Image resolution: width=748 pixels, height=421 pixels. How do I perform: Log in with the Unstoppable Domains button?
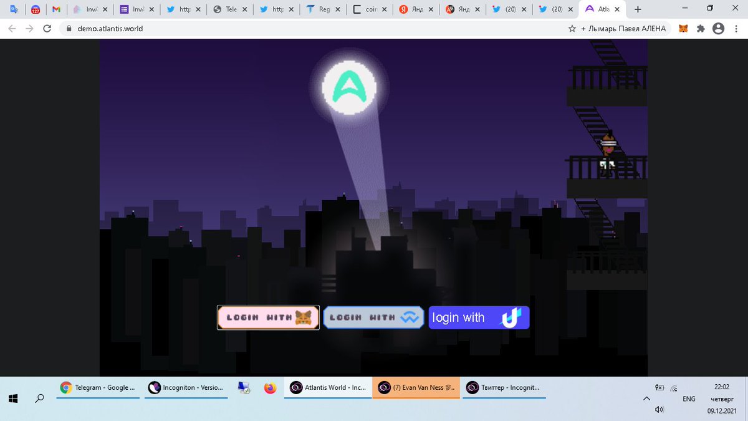point(479,317)
